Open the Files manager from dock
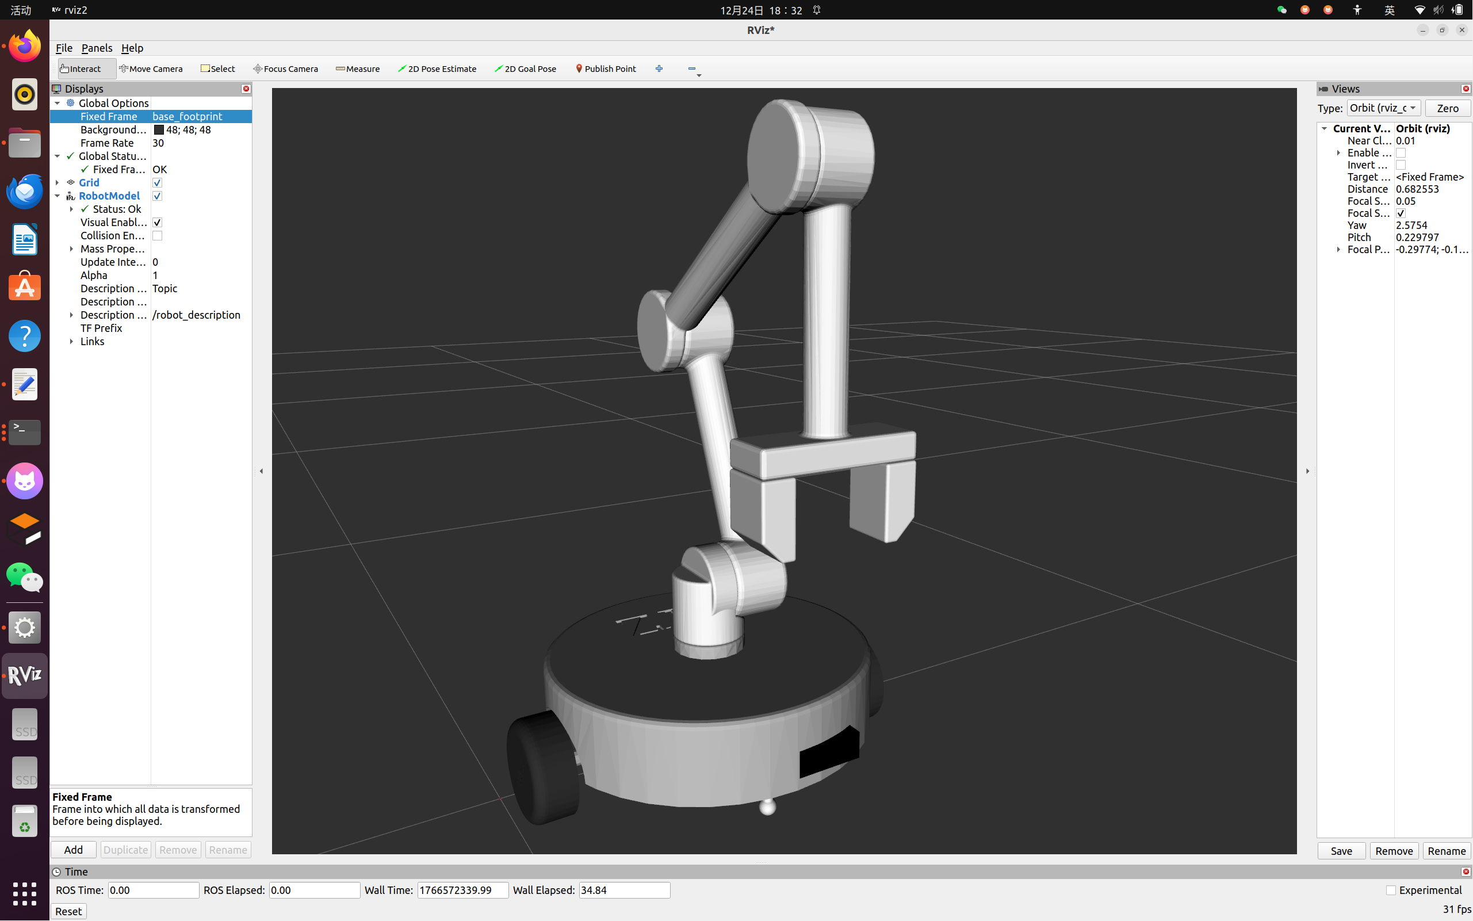1473x921 pixels. pyautogui.click(x=24, y=143)
